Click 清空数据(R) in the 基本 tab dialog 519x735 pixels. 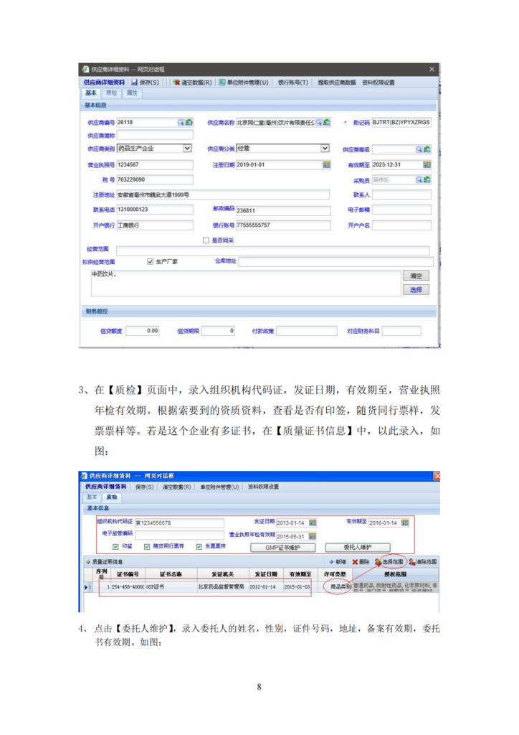pyautogui.click(x=192, y=83)
